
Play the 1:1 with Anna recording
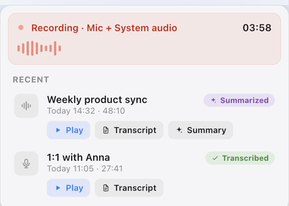pyautogui.click(x=68, y=188)
